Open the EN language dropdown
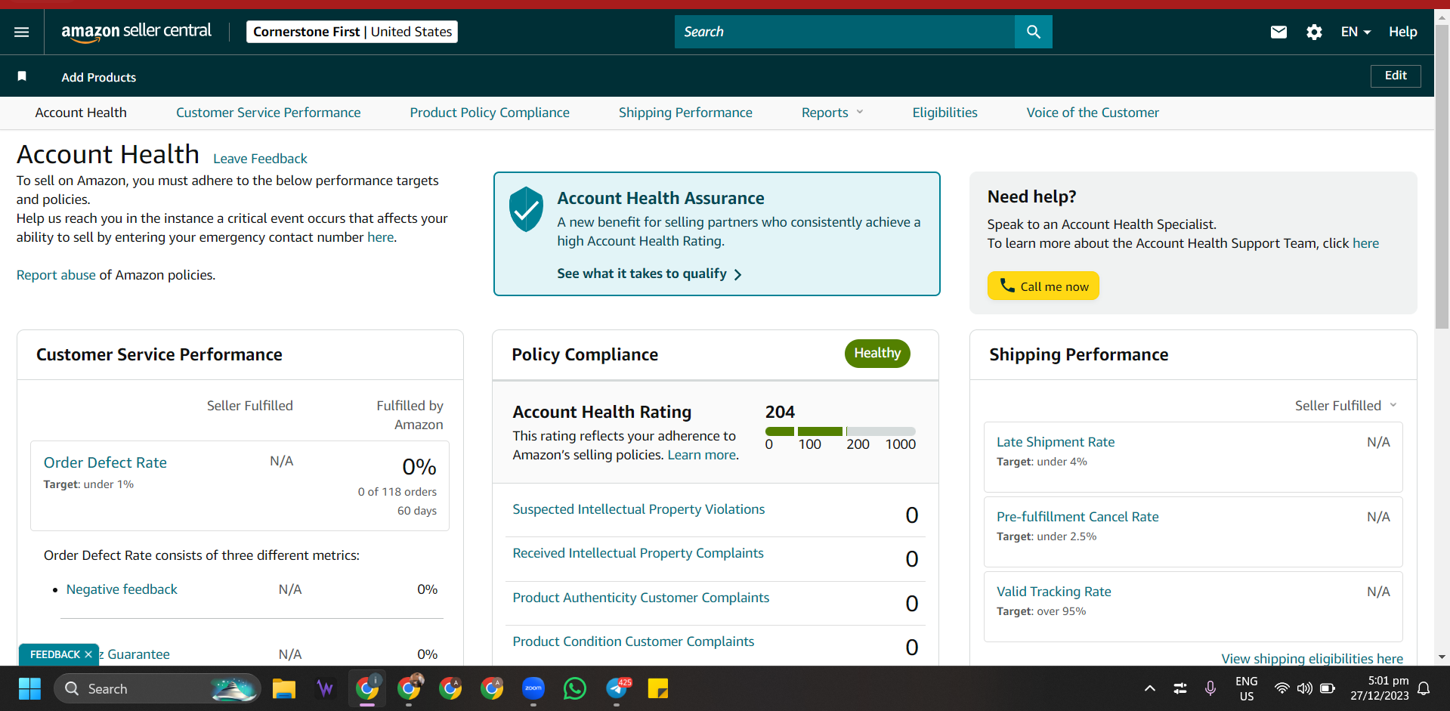Image resolution: width=1450 pixels, height=711 pixels. (1356, 32)
